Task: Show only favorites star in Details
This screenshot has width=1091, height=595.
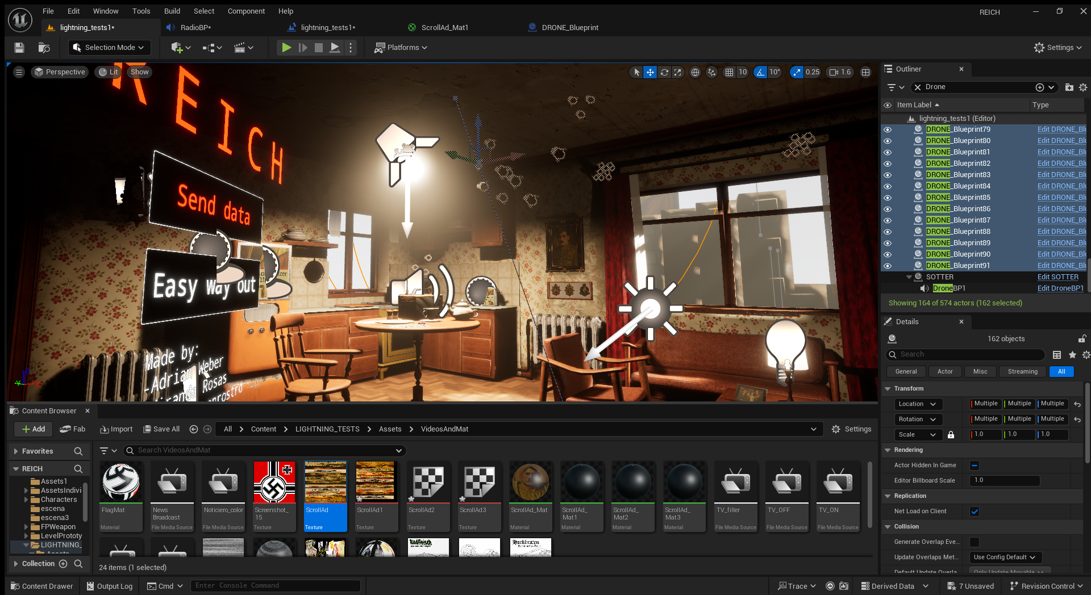Action: (x=1072, y=355)
